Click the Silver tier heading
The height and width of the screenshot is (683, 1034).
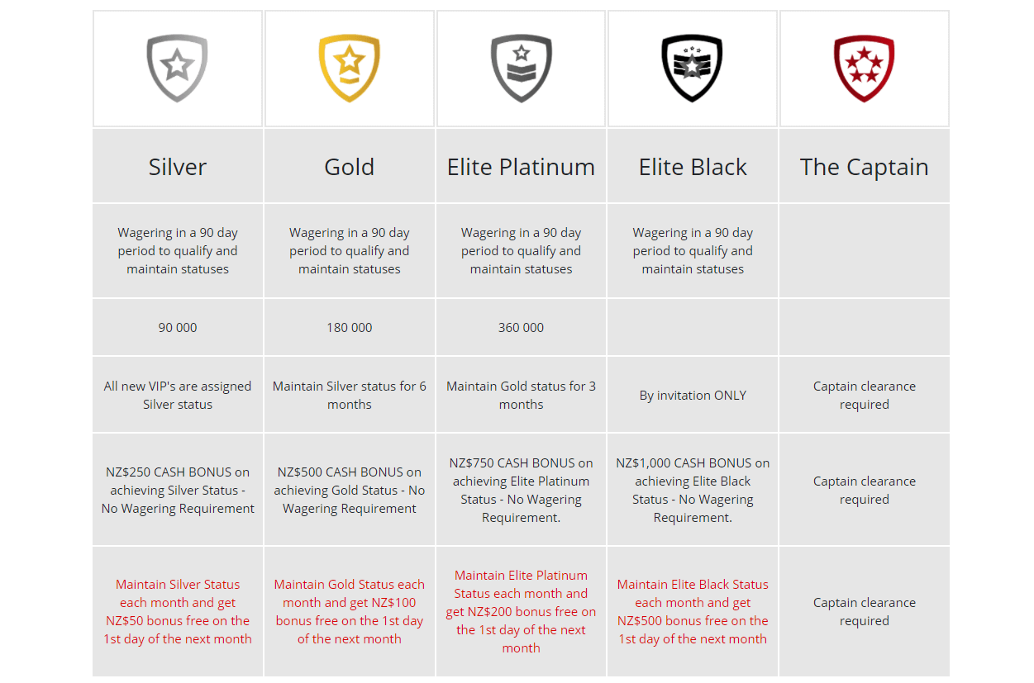178,167
